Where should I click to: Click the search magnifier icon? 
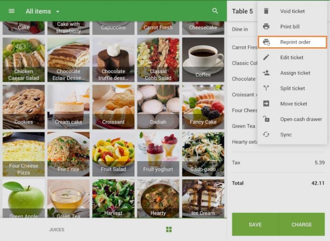pos(215,11)
